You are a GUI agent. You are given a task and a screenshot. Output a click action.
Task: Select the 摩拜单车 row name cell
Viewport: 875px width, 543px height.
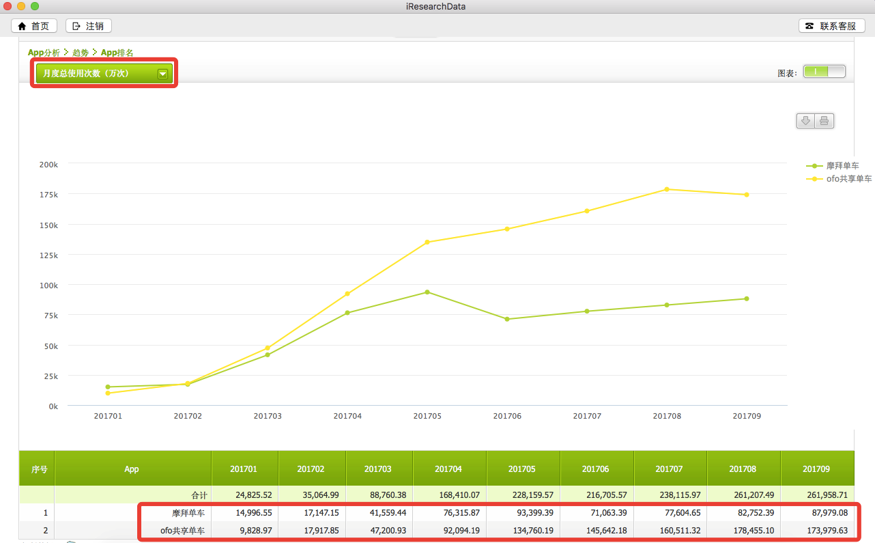(x=188, y=513)
